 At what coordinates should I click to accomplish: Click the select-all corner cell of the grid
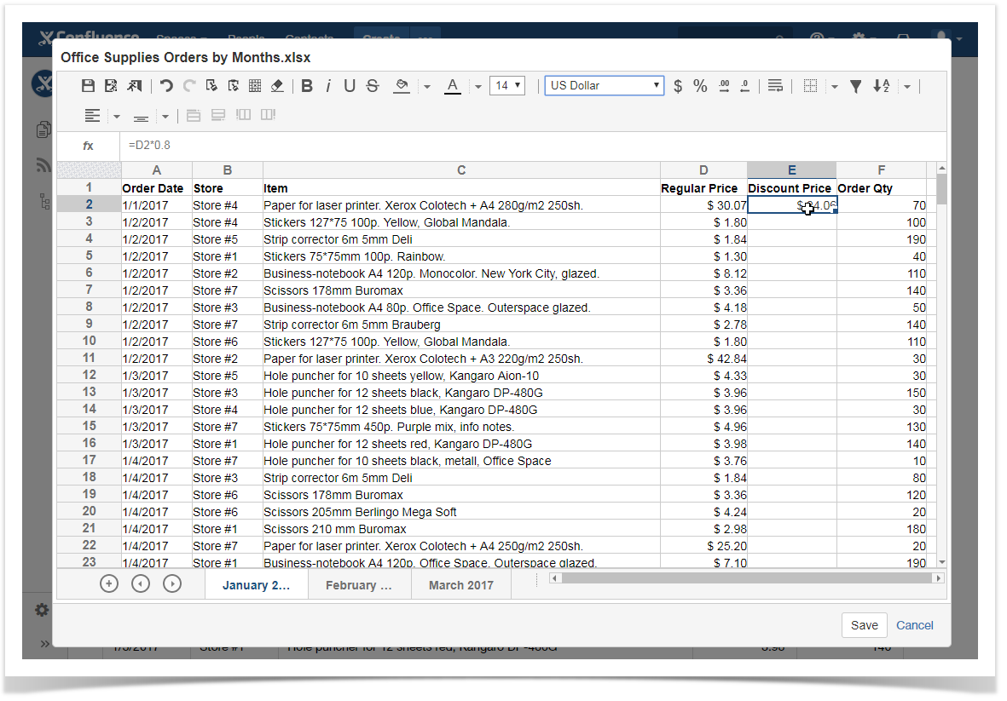89,170
